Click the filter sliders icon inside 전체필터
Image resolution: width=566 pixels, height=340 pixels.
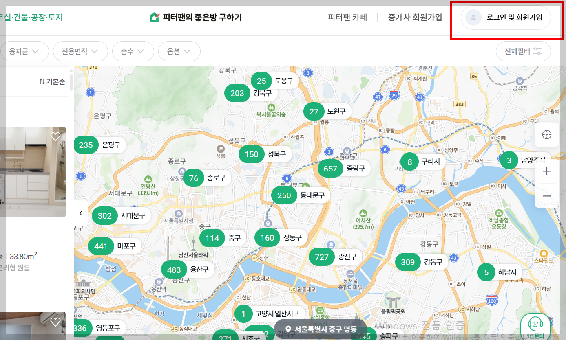coord(537,51)
